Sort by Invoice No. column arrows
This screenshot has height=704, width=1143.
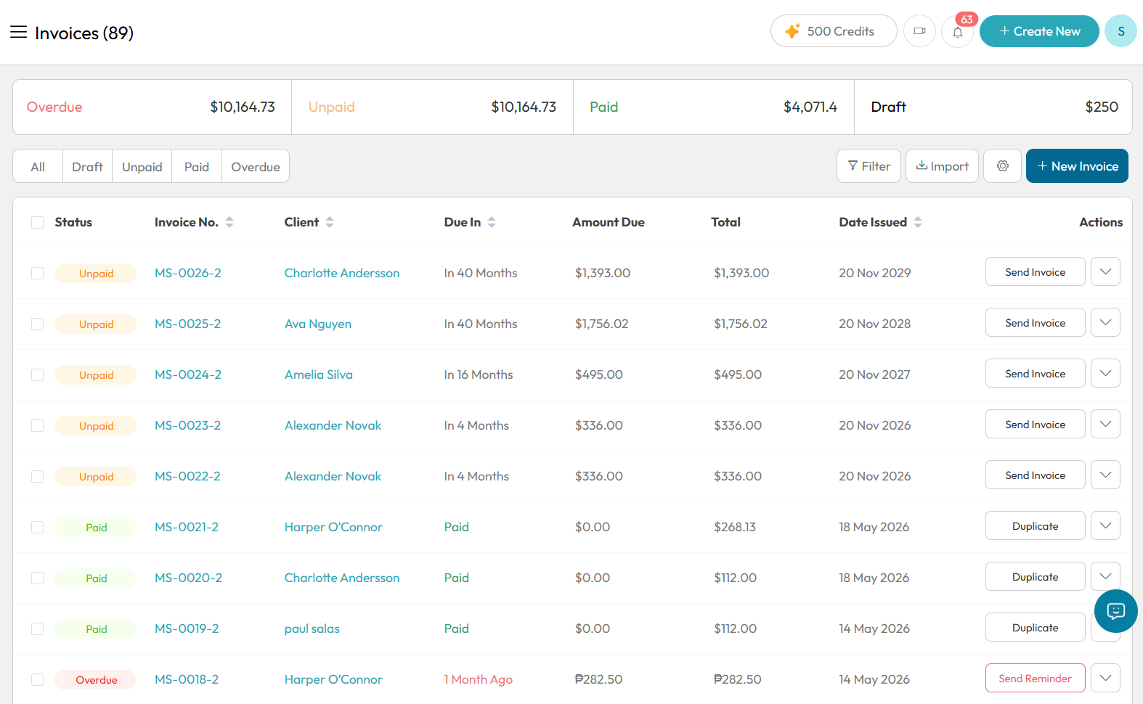[229, 222]
